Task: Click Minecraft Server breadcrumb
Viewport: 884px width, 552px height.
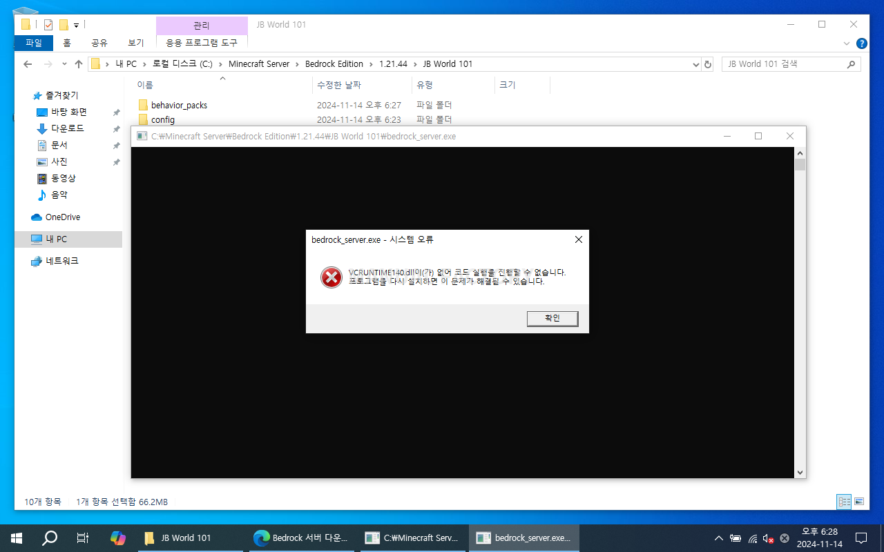Action: pyautogui.click(x=259, y=64)
